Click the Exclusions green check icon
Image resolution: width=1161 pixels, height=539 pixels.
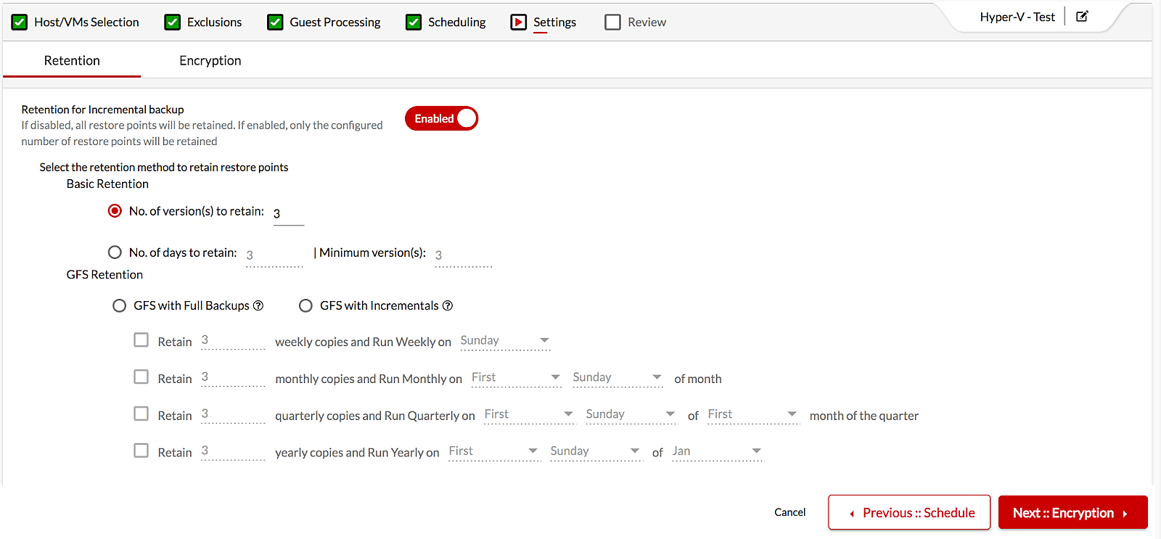pos(173,22)
